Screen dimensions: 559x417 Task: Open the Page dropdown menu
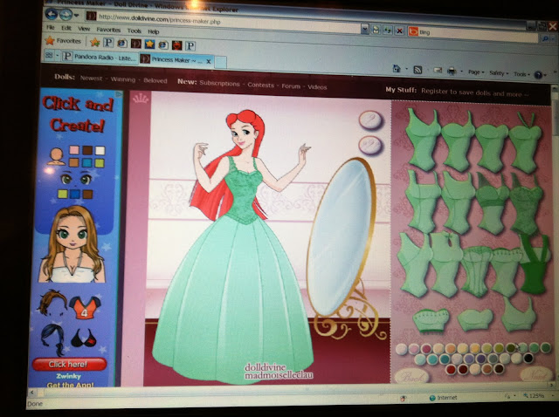pyautogui.click(x=475, y=72)
